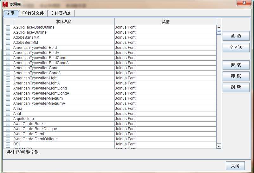The height and width of the screenshot is (173, 254).
Task: Check the Arquitectura checkbox
Action: click(x=8, y=119)
